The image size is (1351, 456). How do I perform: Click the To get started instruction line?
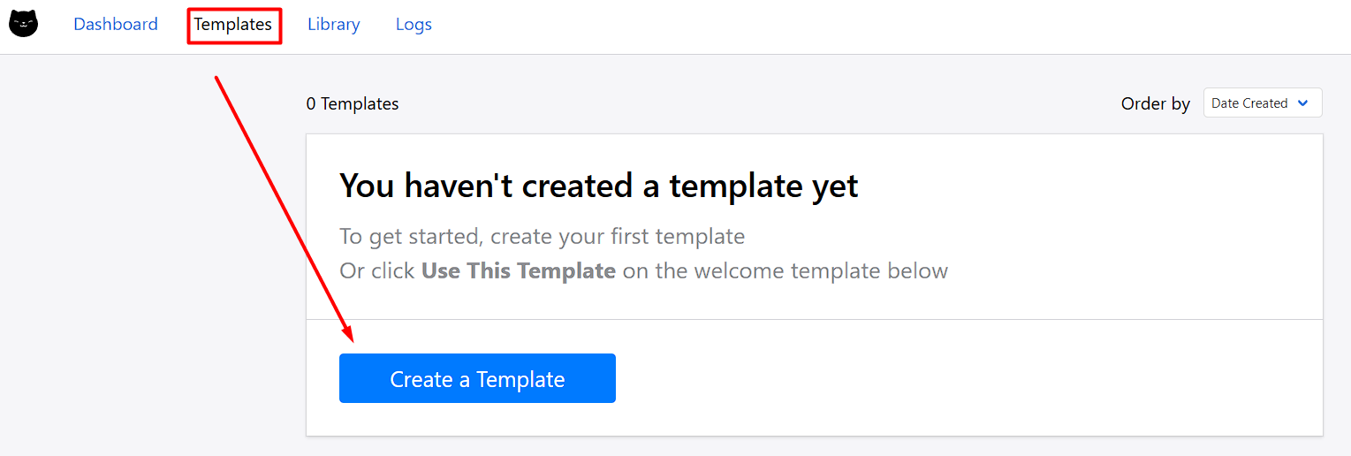[x=542, y=237]
